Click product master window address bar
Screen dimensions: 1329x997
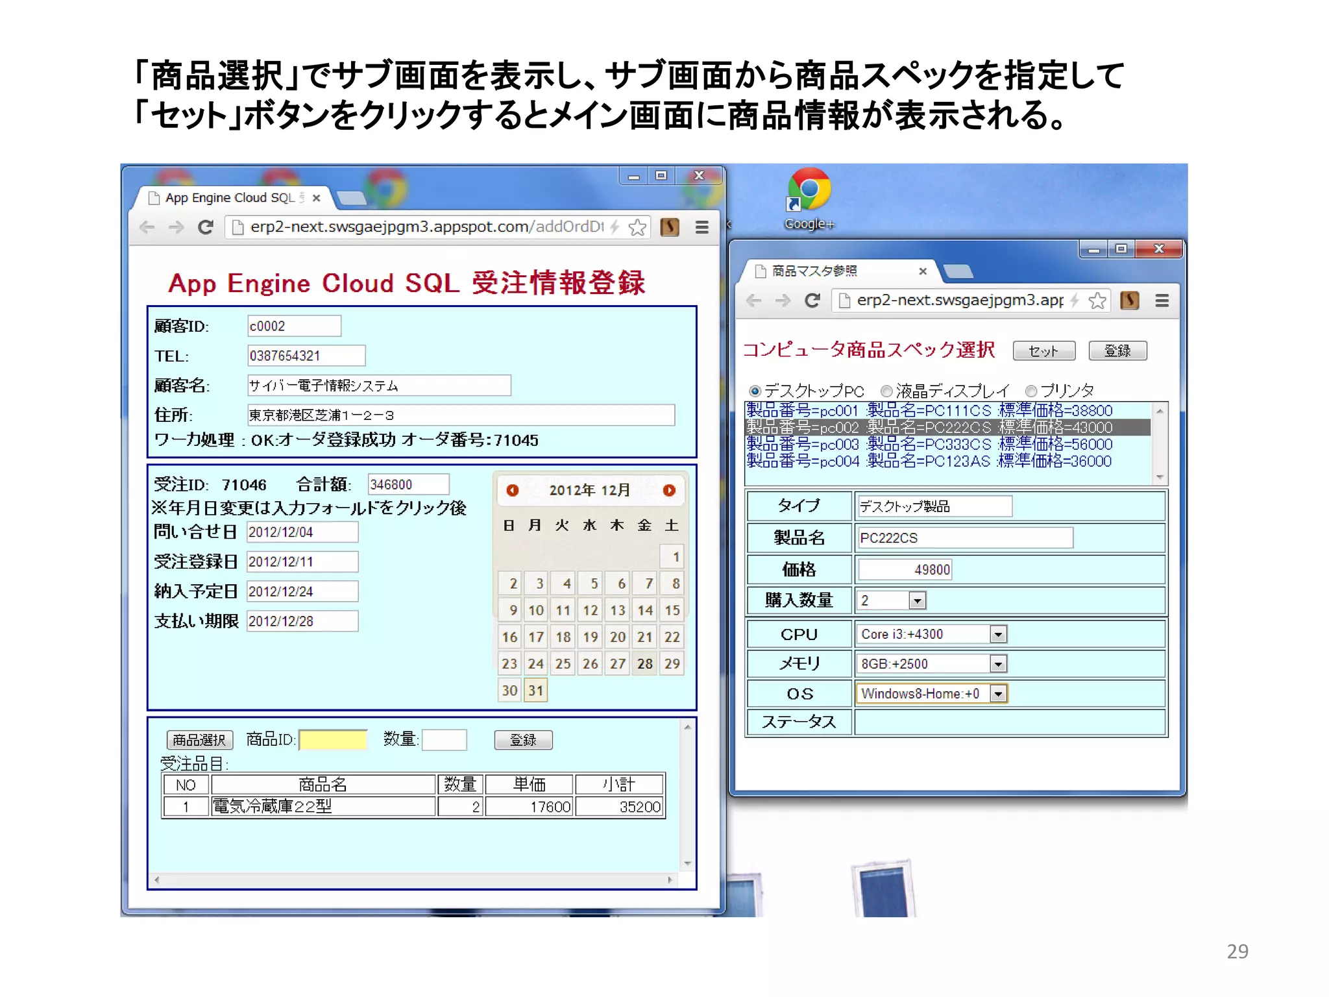coord(959,301)
